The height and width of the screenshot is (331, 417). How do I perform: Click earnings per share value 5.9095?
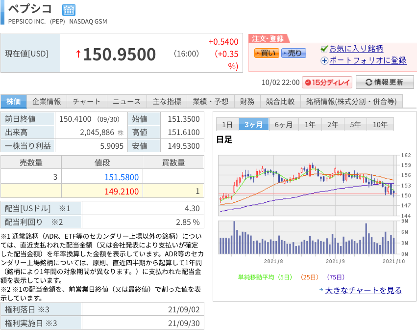click(x=112, y=146)
